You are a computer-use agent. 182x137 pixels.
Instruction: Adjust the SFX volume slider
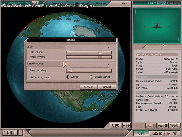click(x=89, y=53)
